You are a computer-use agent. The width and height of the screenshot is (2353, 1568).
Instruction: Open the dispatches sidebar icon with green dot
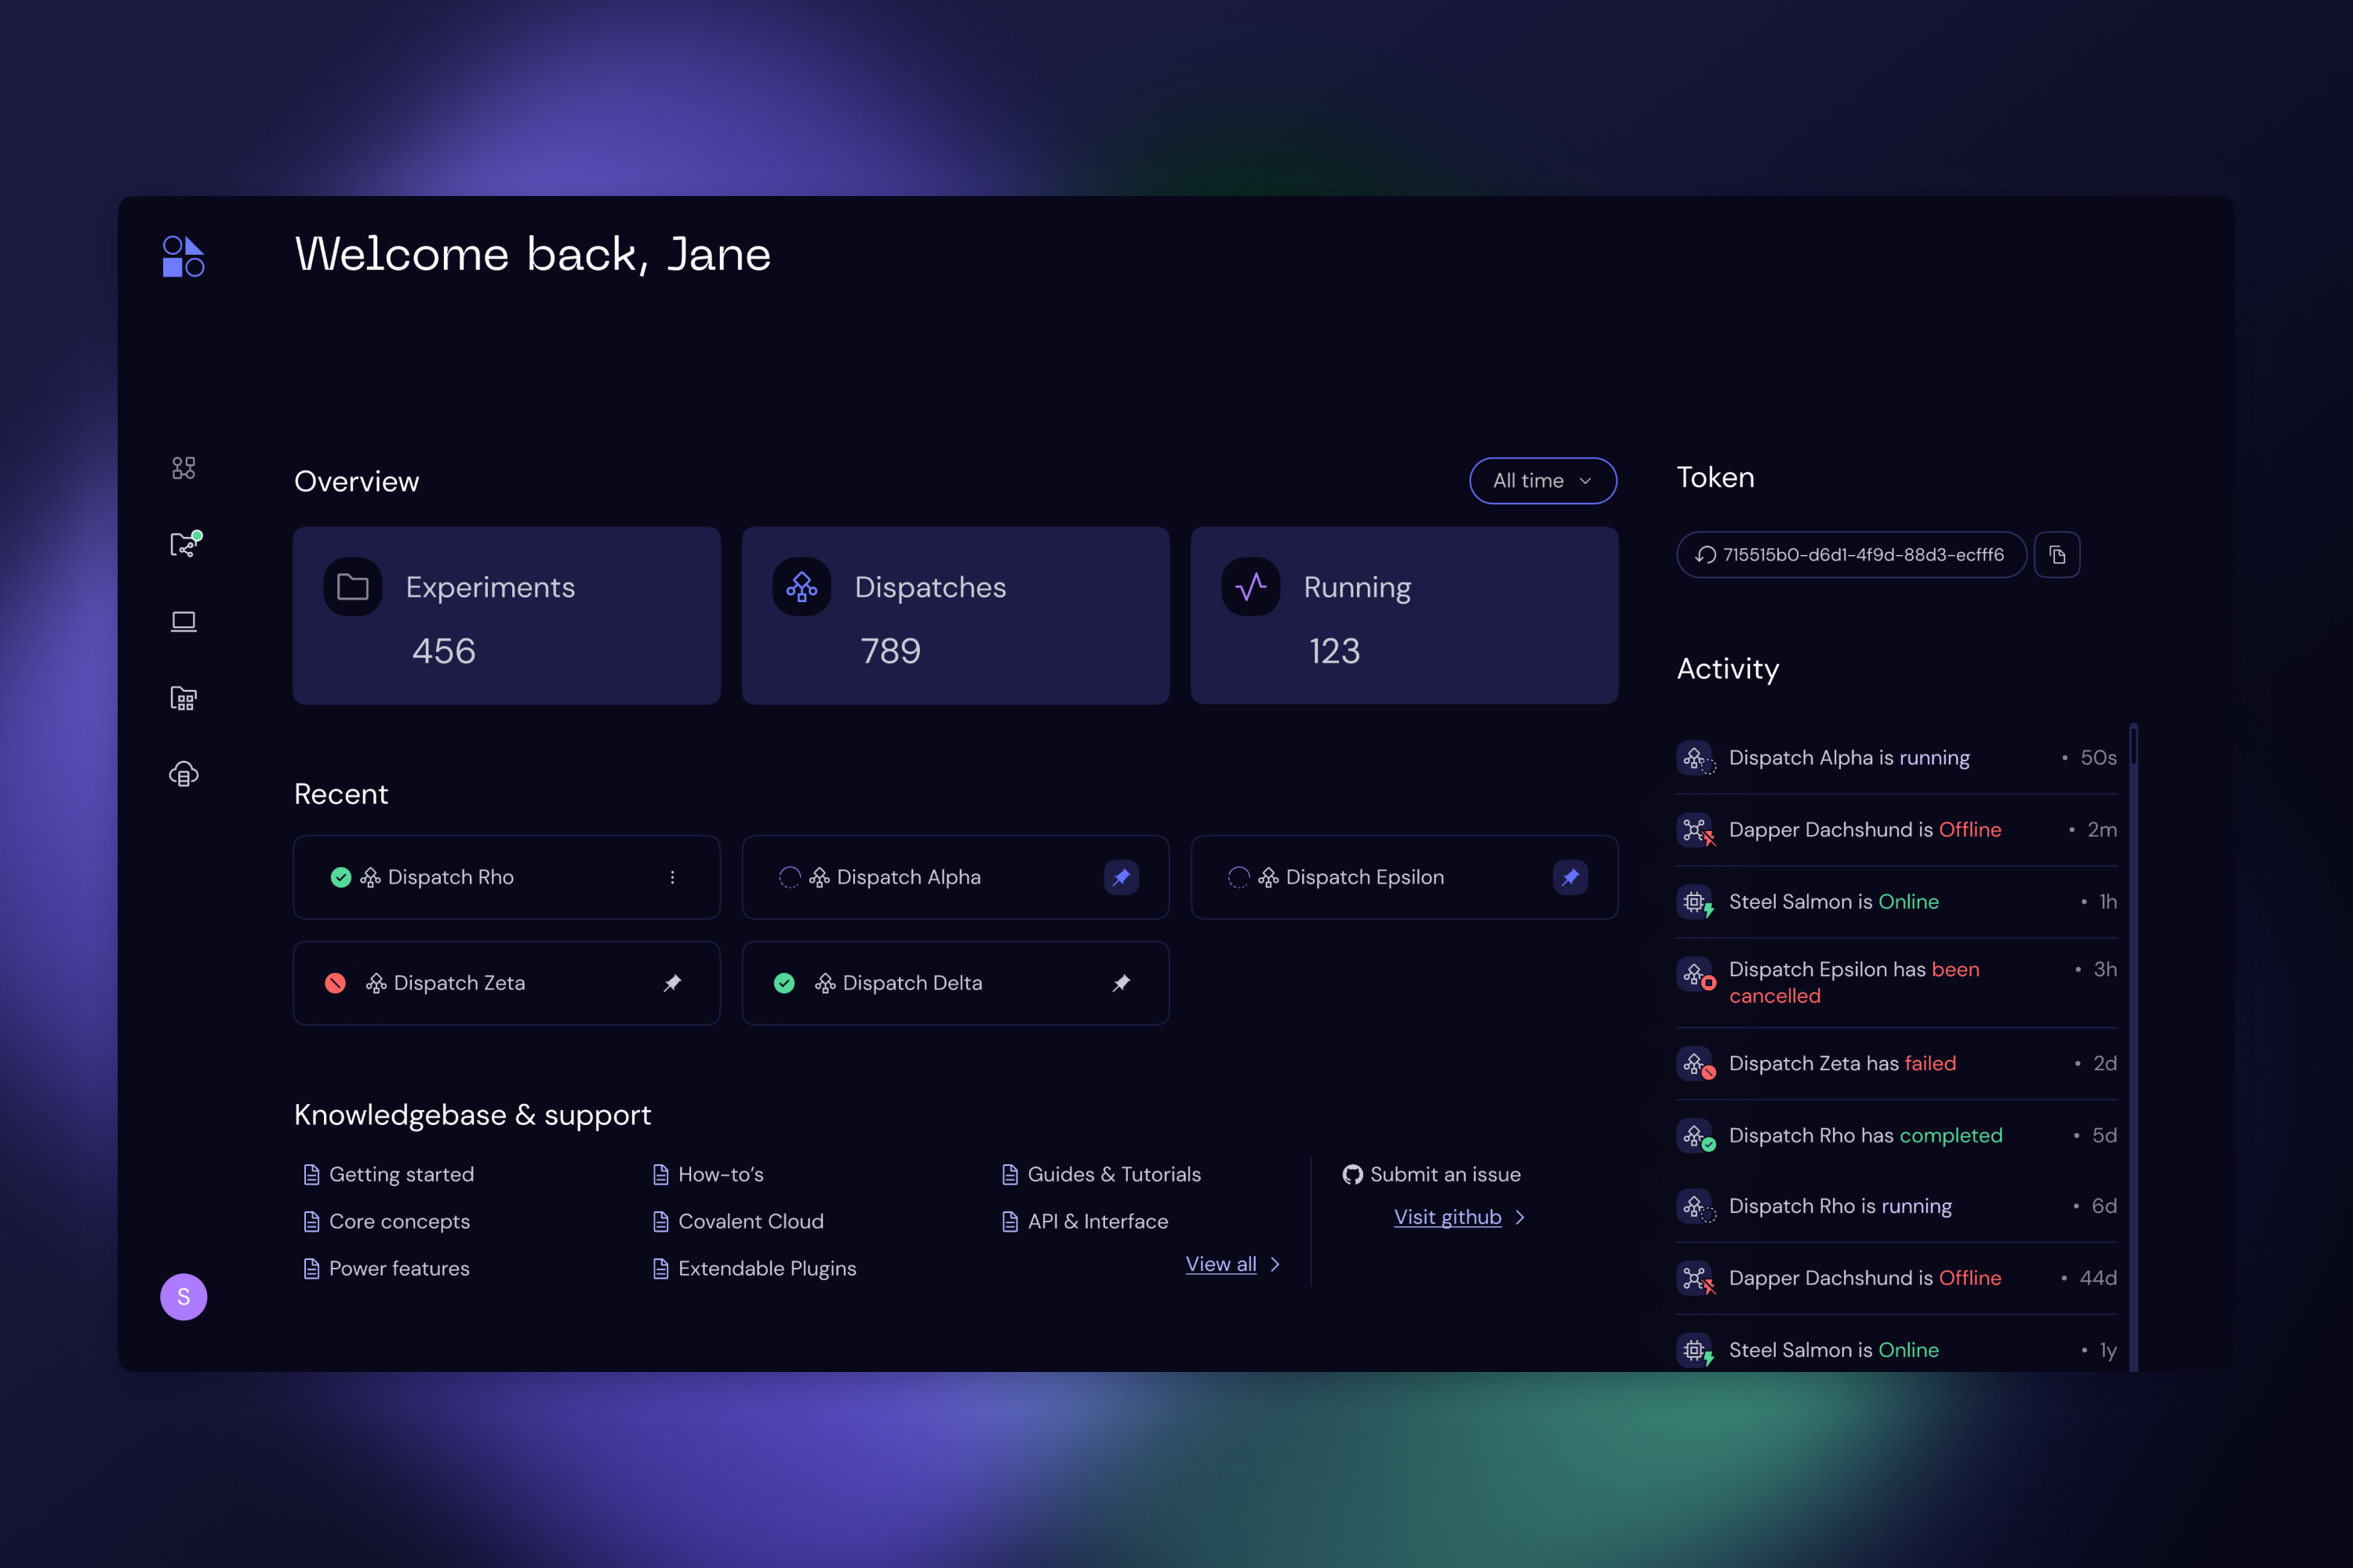pos(184,543)
